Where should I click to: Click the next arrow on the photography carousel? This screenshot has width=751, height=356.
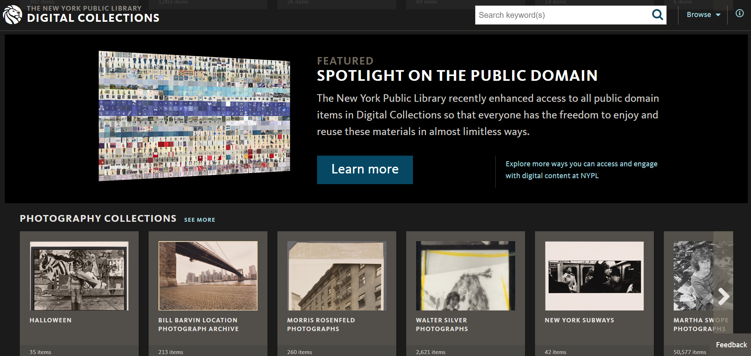pyautogui.click(x=723, y=296)
